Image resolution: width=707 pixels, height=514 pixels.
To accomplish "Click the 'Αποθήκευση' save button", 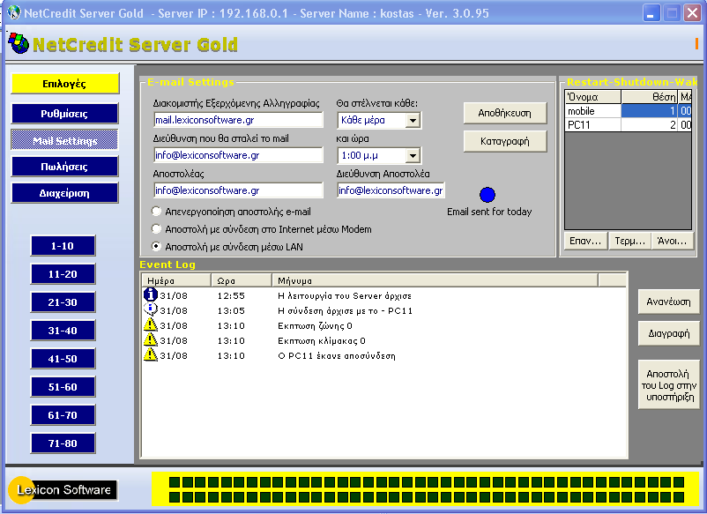I will point(505,113).
